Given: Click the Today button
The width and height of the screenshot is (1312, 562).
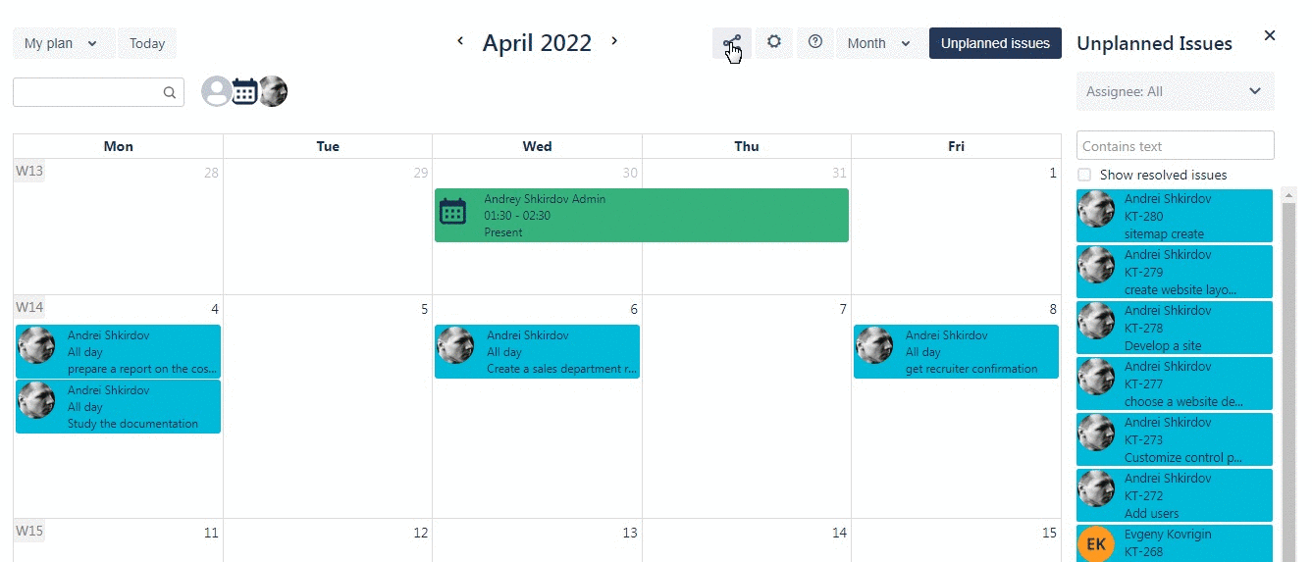Looking at the screenshot, I should click(147, 43).
